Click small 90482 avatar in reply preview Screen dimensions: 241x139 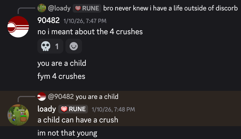[x=42, y=96]
